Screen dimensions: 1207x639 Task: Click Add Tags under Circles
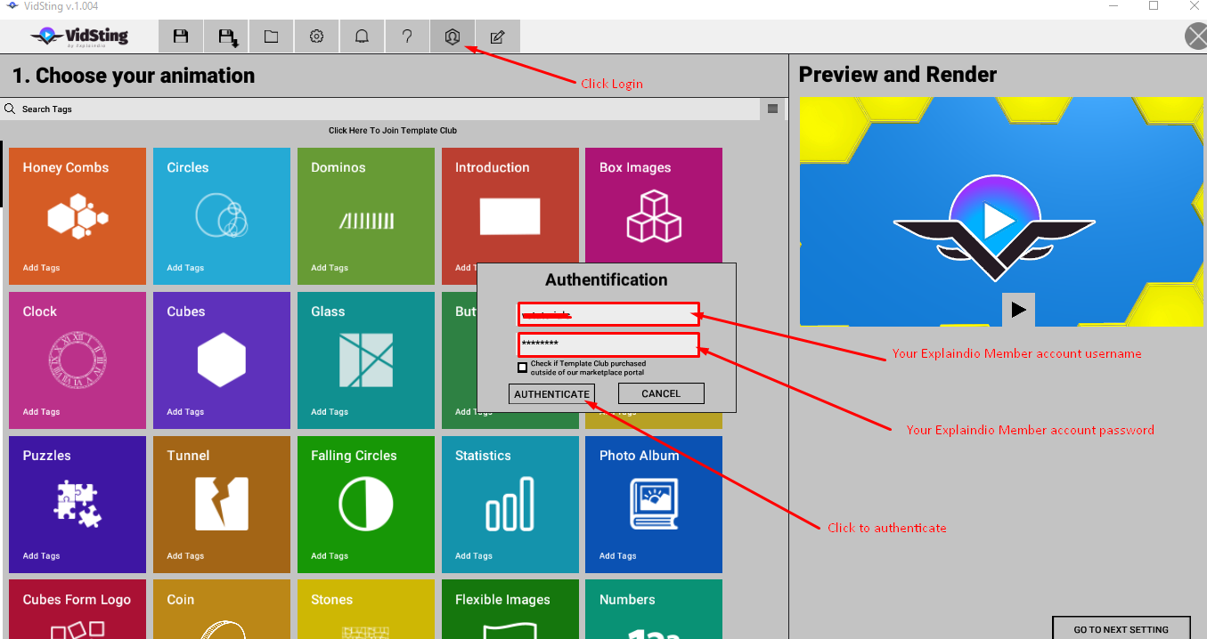click(185, 268)
